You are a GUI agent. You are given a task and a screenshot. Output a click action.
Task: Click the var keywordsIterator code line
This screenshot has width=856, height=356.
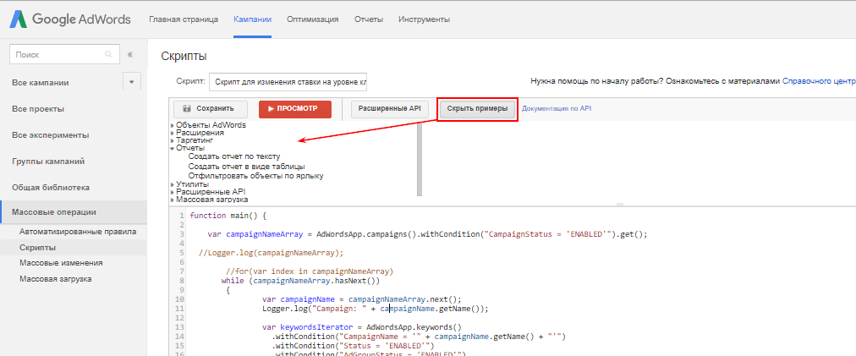pyautogui.click(x=362, y=327)
